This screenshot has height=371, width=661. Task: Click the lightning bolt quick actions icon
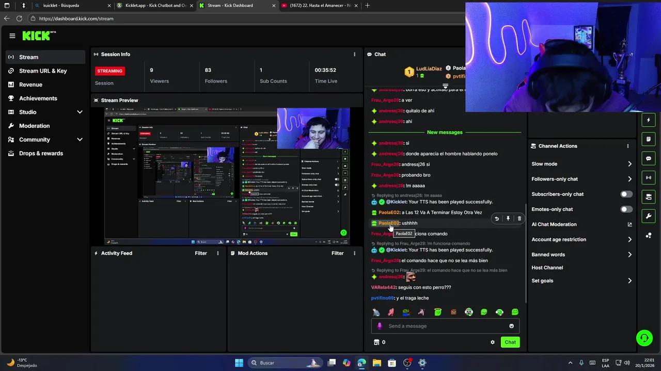click(649, 120)
